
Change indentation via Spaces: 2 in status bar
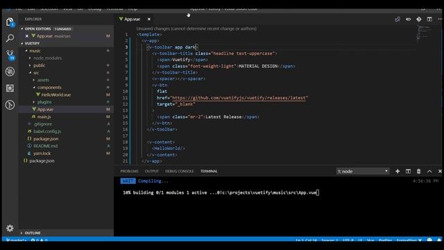point(330,240)
